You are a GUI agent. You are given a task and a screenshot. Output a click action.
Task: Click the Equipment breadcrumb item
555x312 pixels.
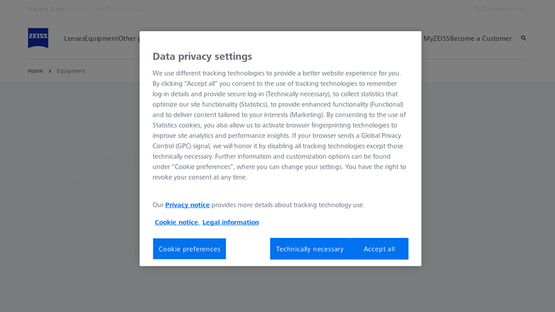coord(71,71)
